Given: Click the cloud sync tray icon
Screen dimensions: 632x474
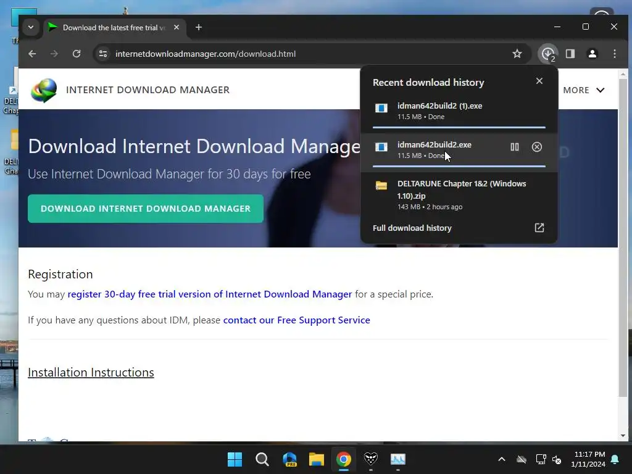Looking at the screenshot, I should click(522, 459).
